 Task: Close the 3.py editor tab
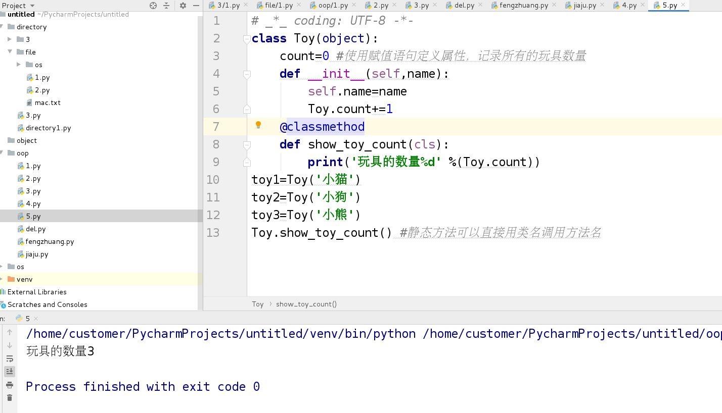[x=434, y=5]
